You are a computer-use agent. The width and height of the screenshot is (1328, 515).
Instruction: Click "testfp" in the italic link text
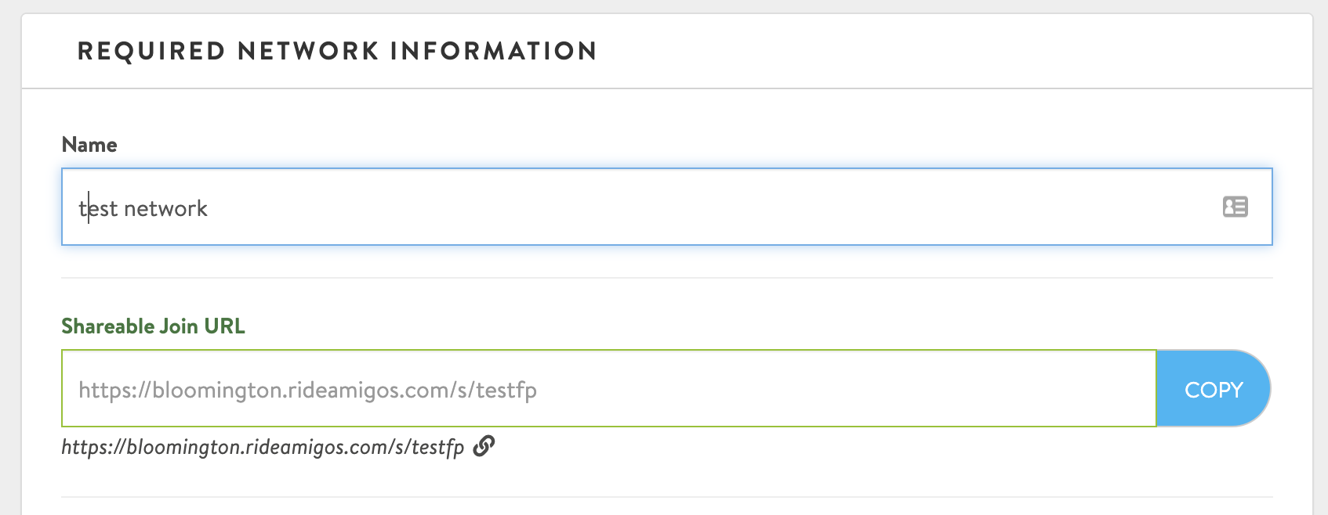[x=438, y=447]
